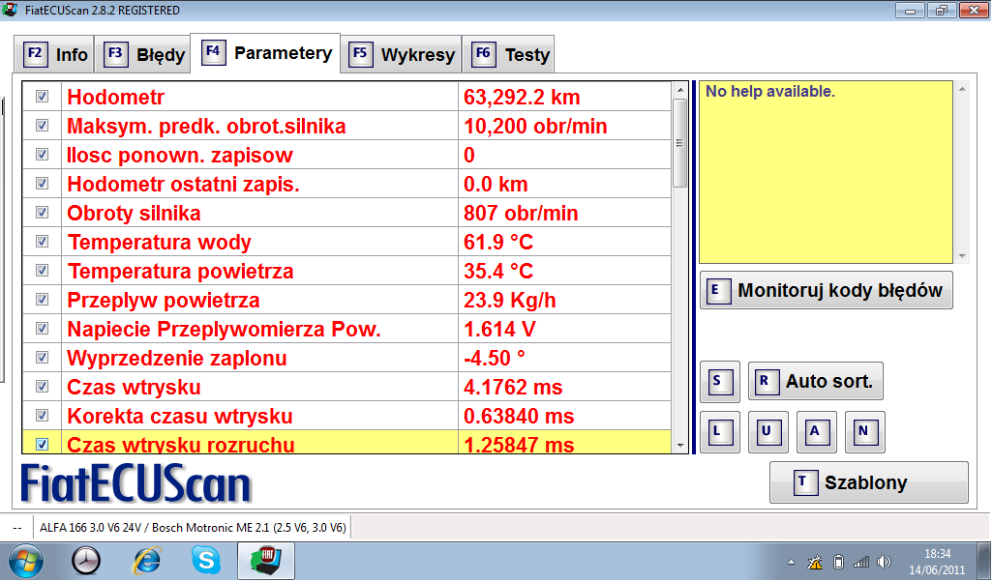Uncheck the Czas wtrysku checkbox

click(42, 387)
